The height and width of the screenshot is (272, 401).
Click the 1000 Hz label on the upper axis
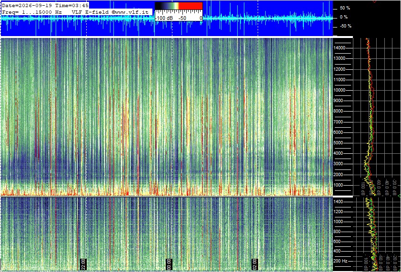point(338,185)
